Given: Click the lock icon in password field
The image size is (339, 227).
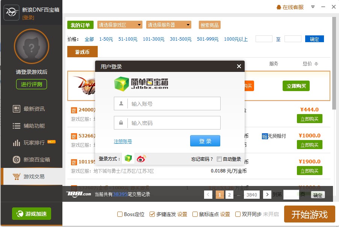Looking at the screenshot, I should 121,123.
